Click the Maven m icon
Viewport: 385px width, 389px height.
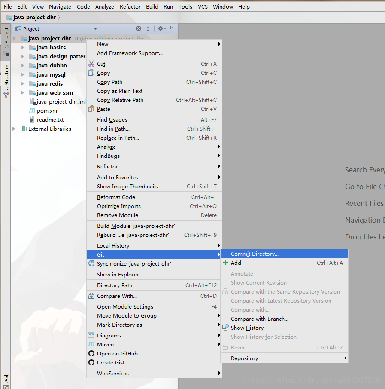(x=91, y=344)
